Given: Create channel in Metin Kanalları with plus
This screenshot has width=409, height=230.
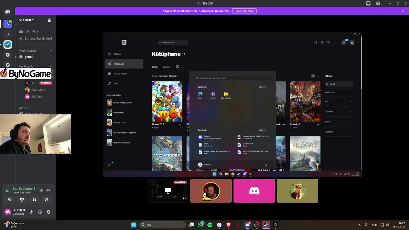Looking at the screenshot, I should pyautogui.click(x=51, y=51).
